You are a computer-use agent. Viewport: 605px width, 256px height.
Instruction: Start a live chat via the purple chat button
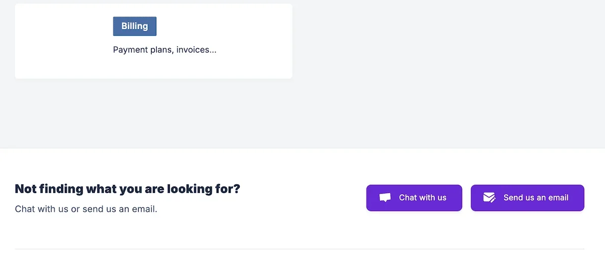(414, 198)
